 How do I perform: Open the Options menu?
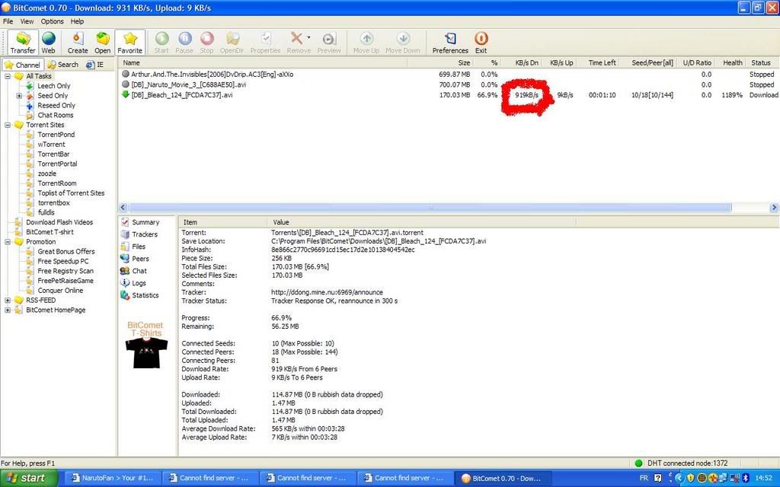(53, 21)
